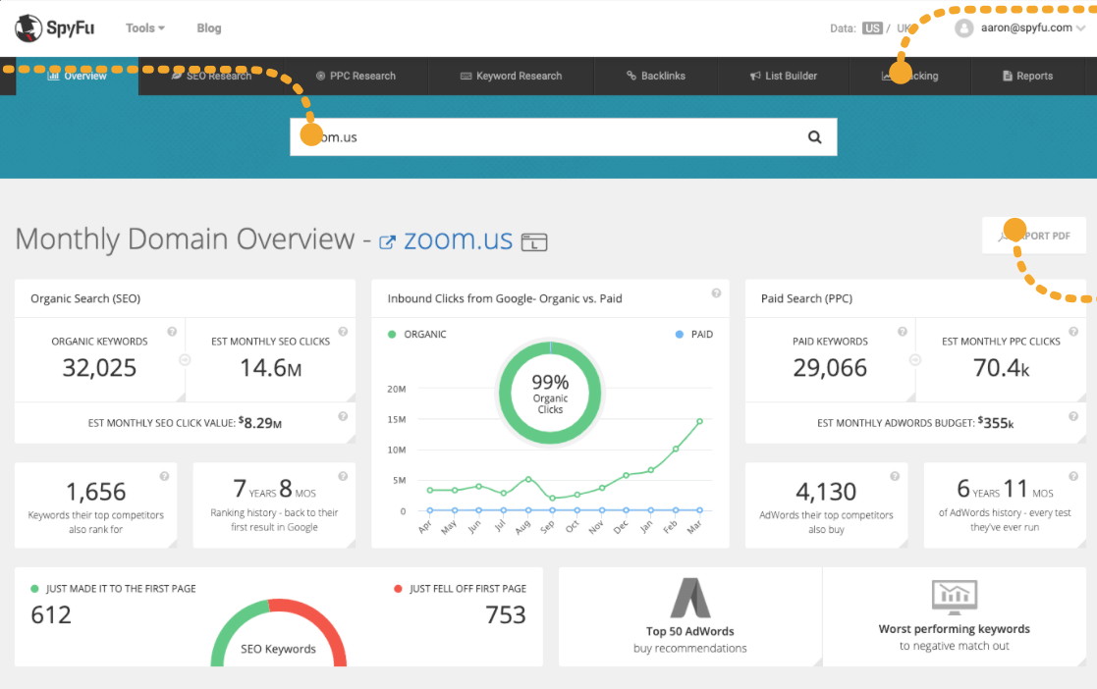Open the 29,066 paid keywords value
The width and height of the screenshot is (1097, 689).
click(x=830, y=368)
